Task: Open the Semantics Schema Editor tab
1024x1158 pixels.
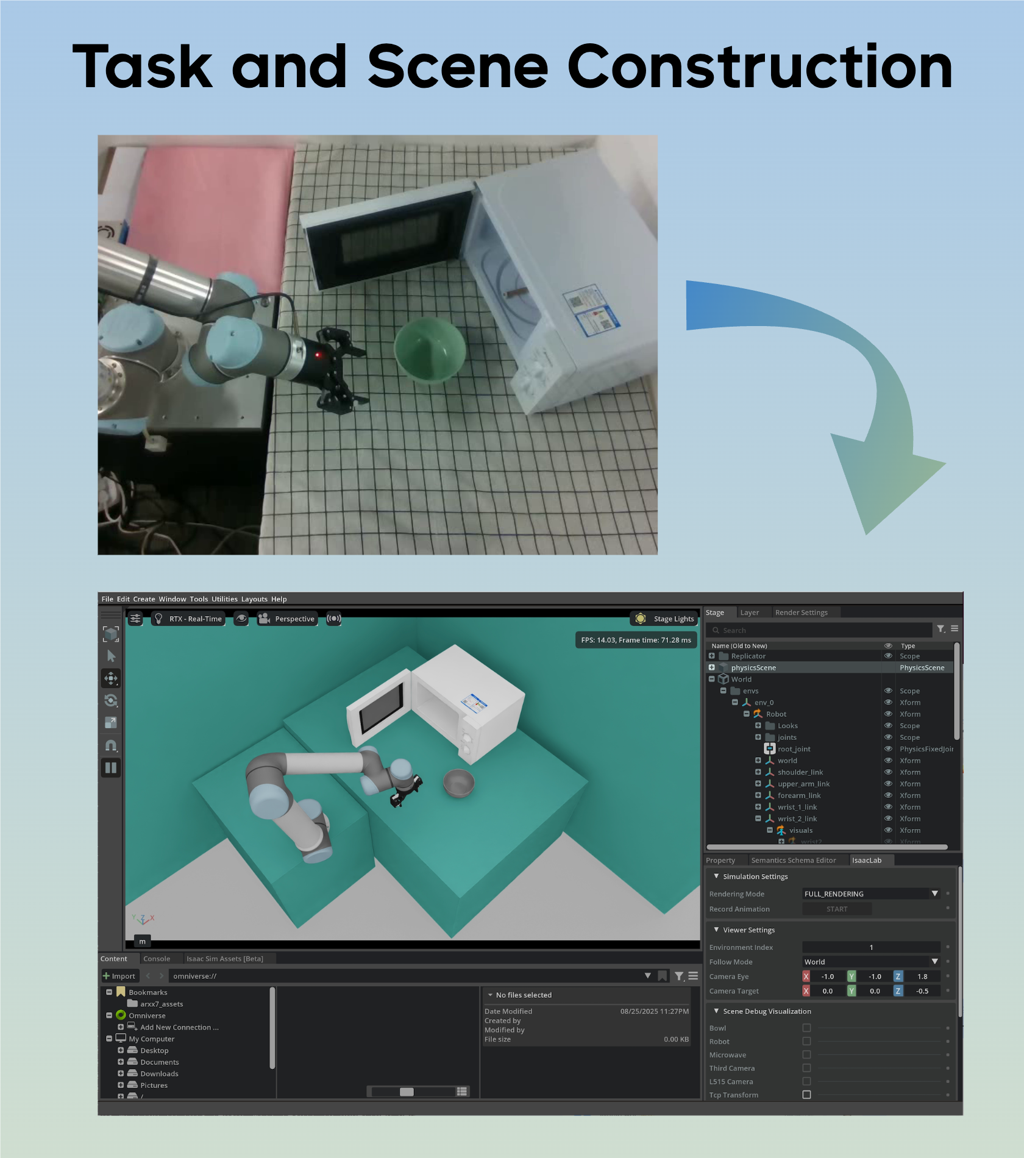Action: (x=793, y=861)
